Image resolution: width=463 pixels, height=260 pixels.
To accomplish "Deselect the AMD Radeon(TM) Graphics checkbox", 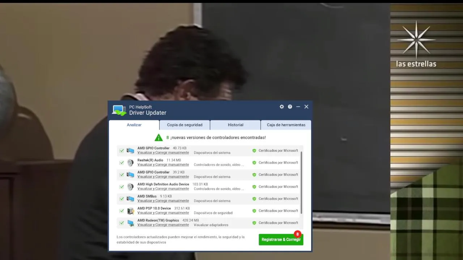I will point(122,223).
